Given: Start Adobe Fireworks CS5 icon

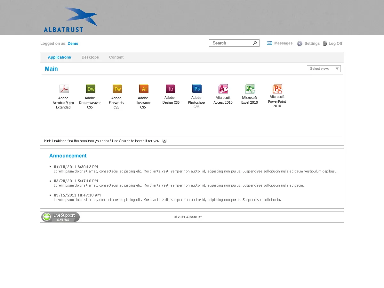Looking at the screenshot, I should [x=117, y=89].
